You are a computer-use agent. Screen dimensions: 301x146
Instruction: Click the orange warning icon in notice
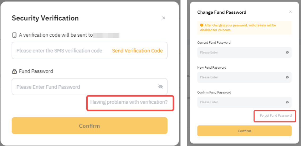click(202, 25)
